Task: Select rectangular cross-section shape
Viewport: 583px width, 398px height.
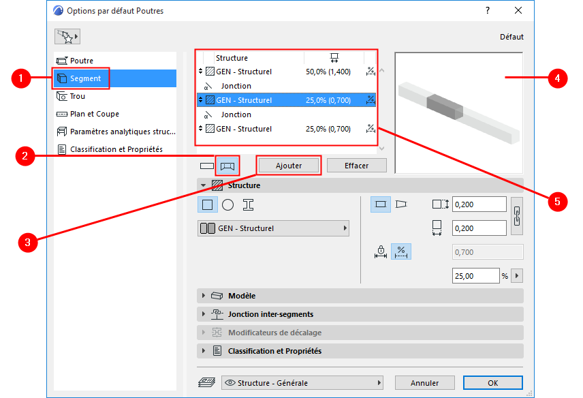Action: tap(208, 204)
